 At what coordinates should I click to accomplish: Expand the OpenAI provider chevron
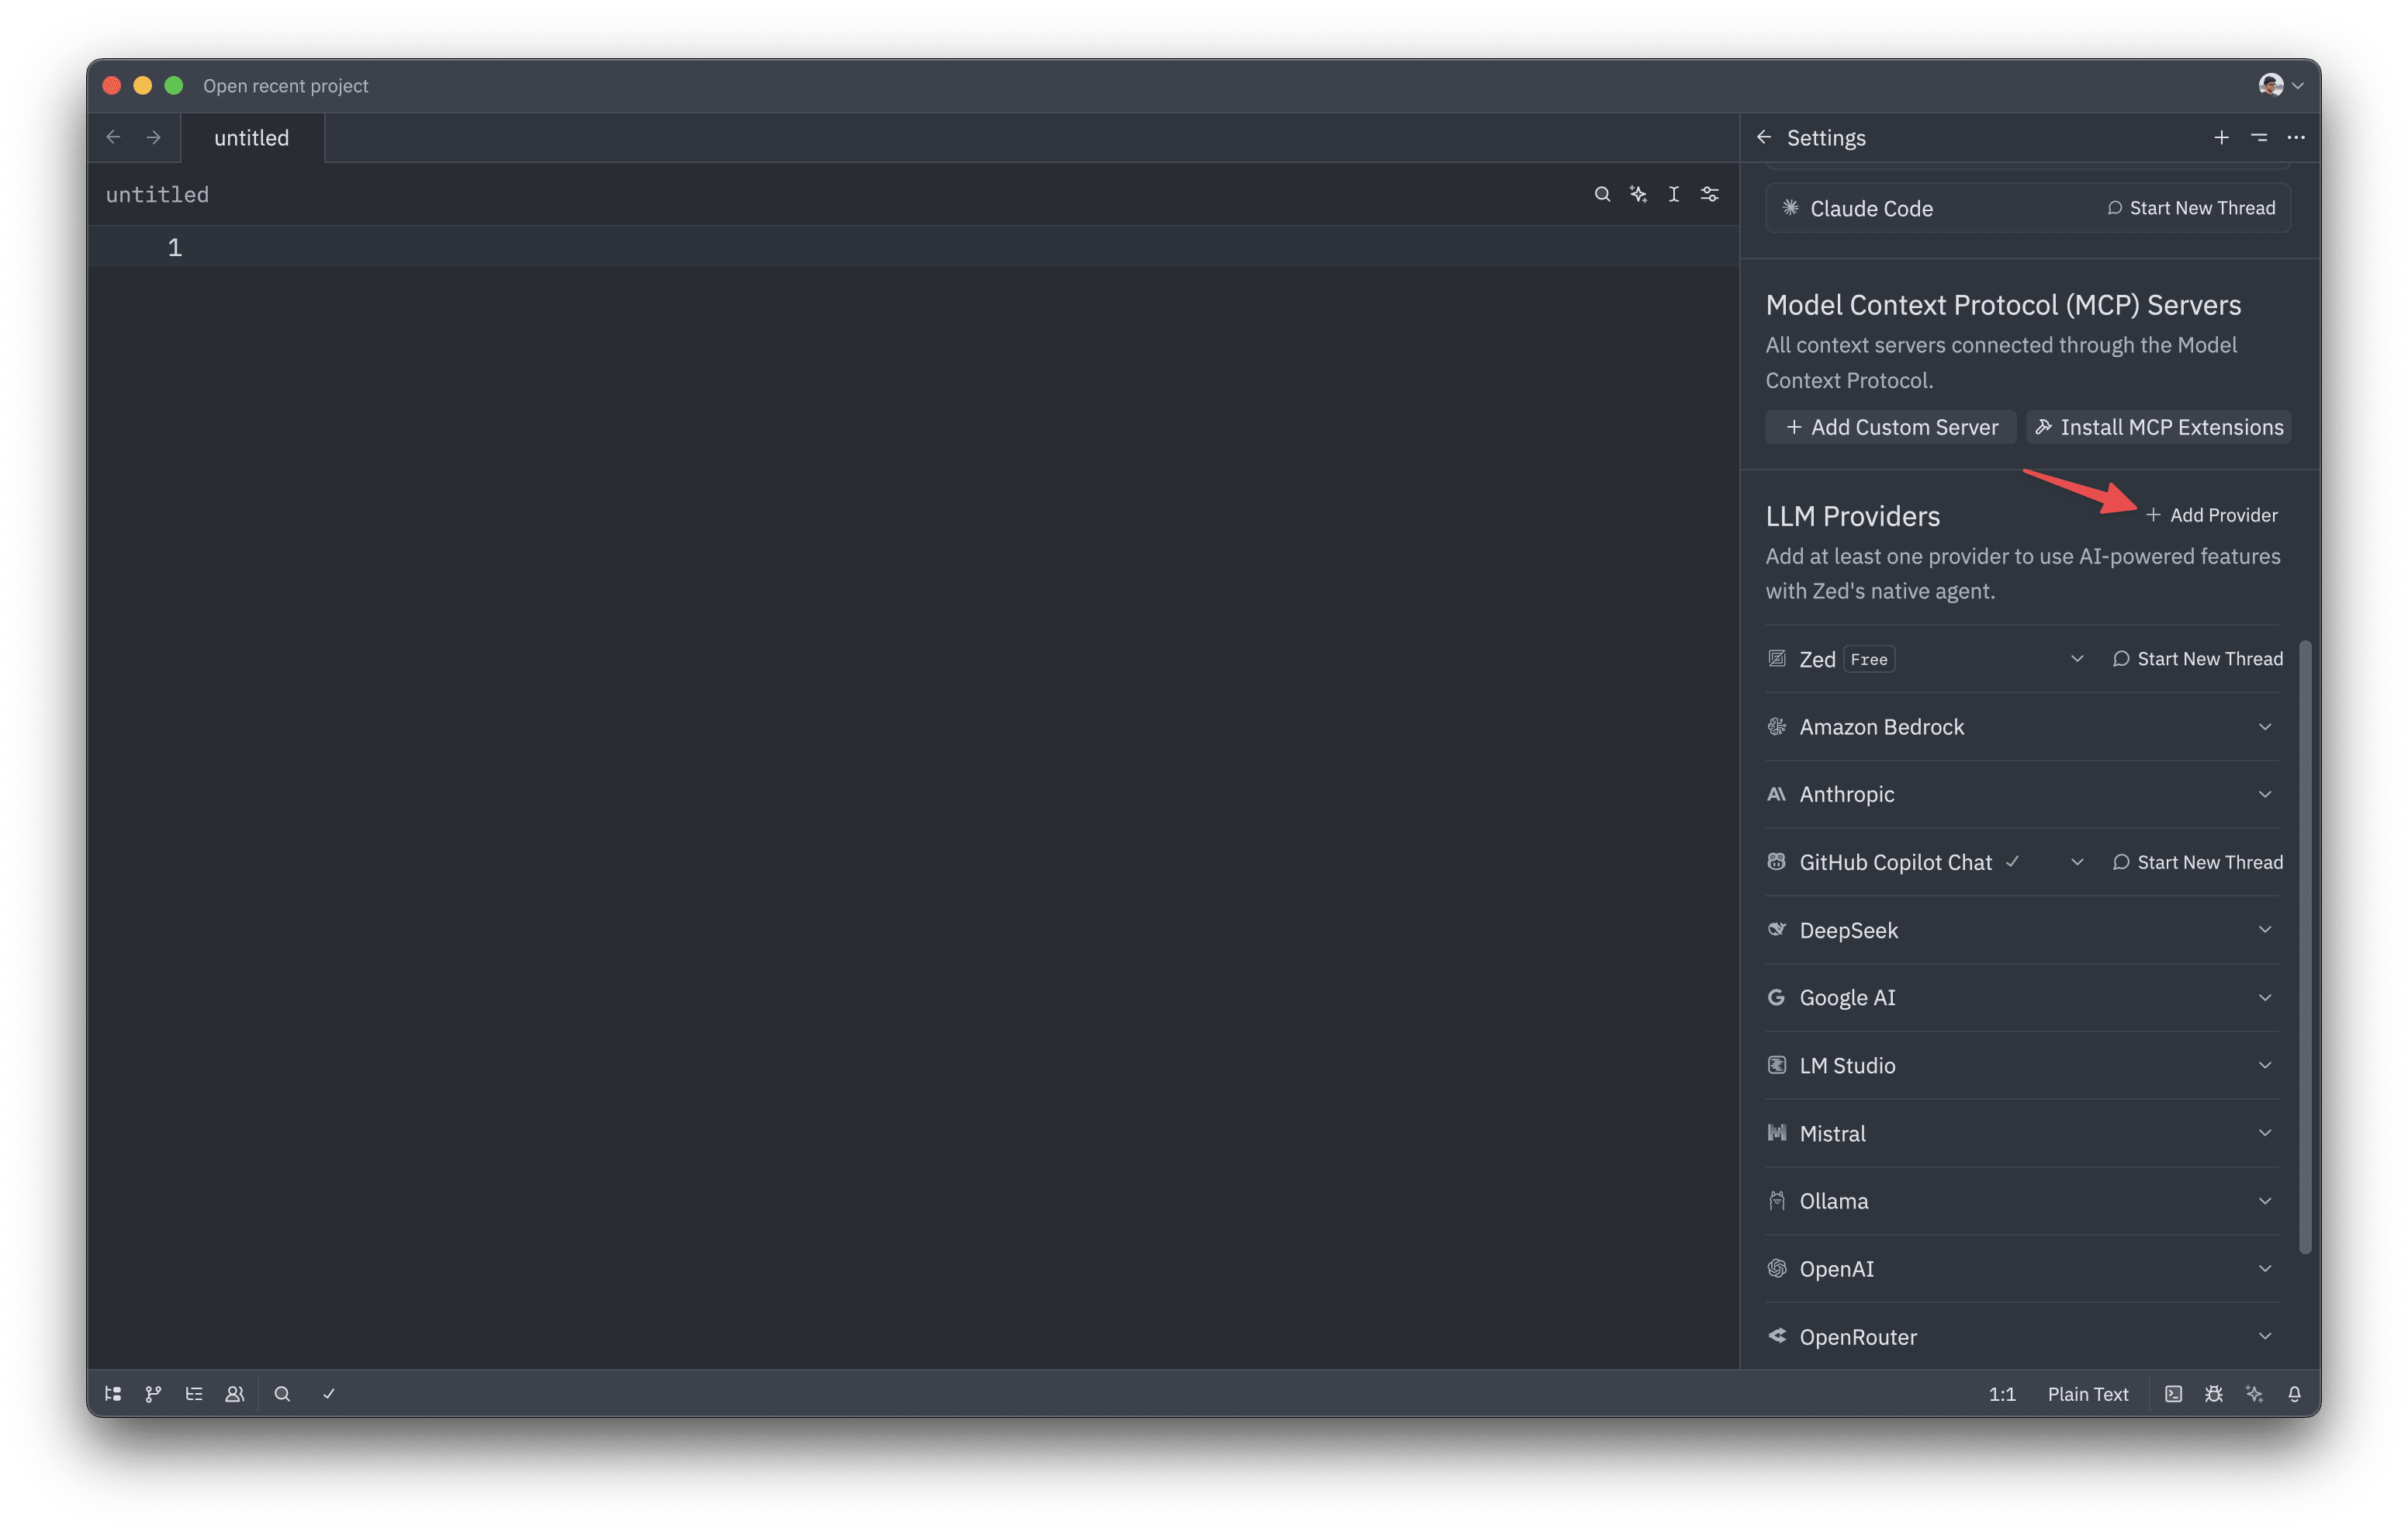click(2265, 1268)
